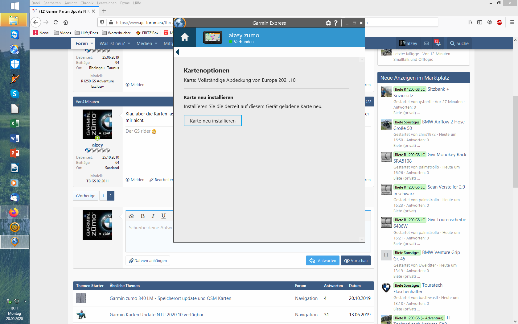This screenshot has height=324, width=518.
Task: Click Firefox icon in the taskbar
Action: (14, 212)
